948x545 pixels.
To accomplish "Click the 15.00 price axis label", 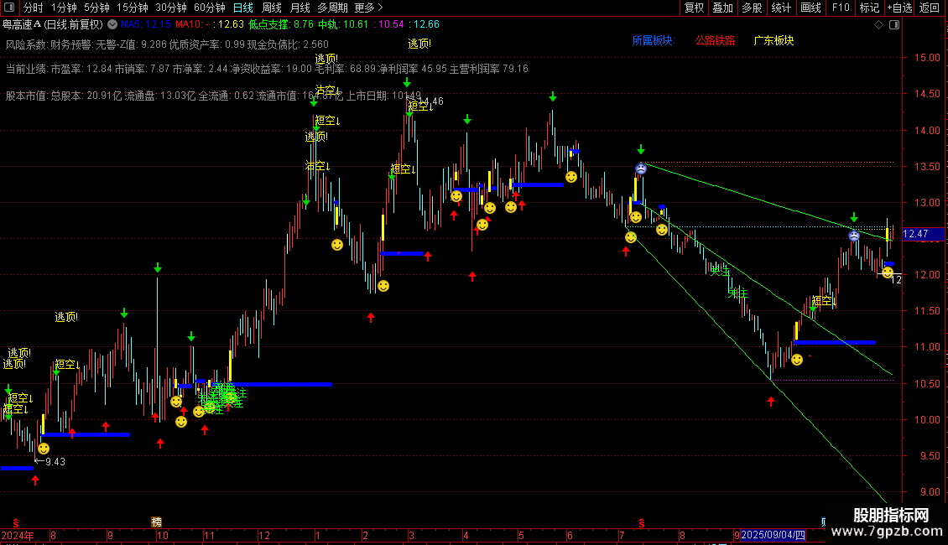I will pyautogui.click(x=927, y=58).
